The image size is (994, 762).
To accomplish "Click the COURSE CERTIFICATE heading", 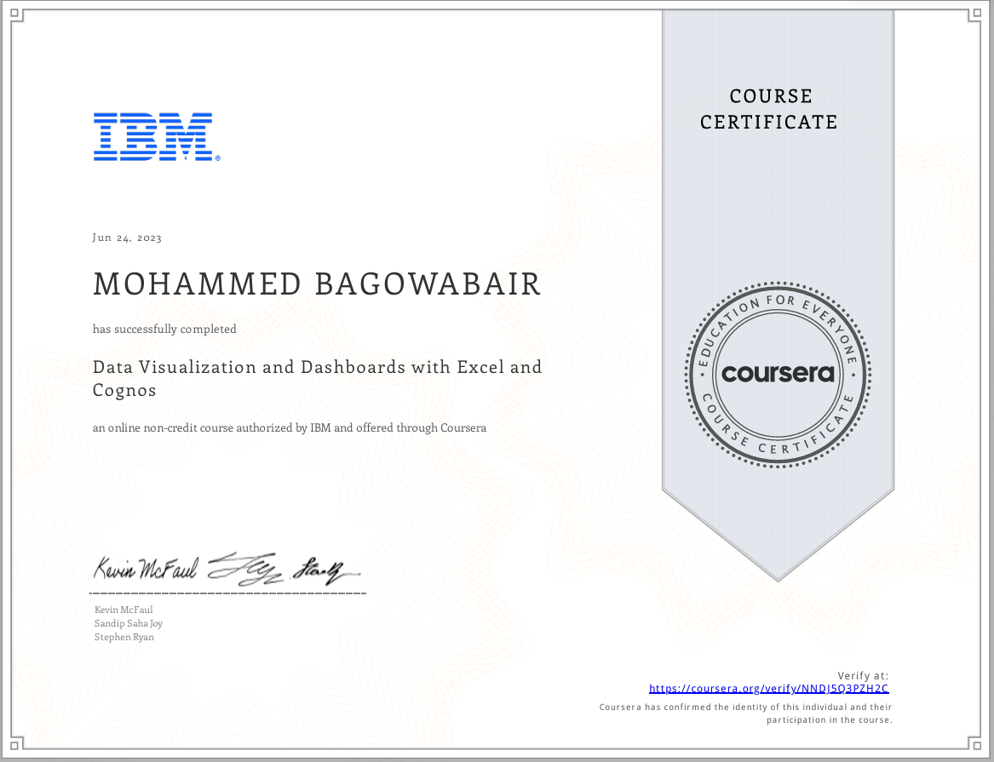I will (x=769, y=109).
